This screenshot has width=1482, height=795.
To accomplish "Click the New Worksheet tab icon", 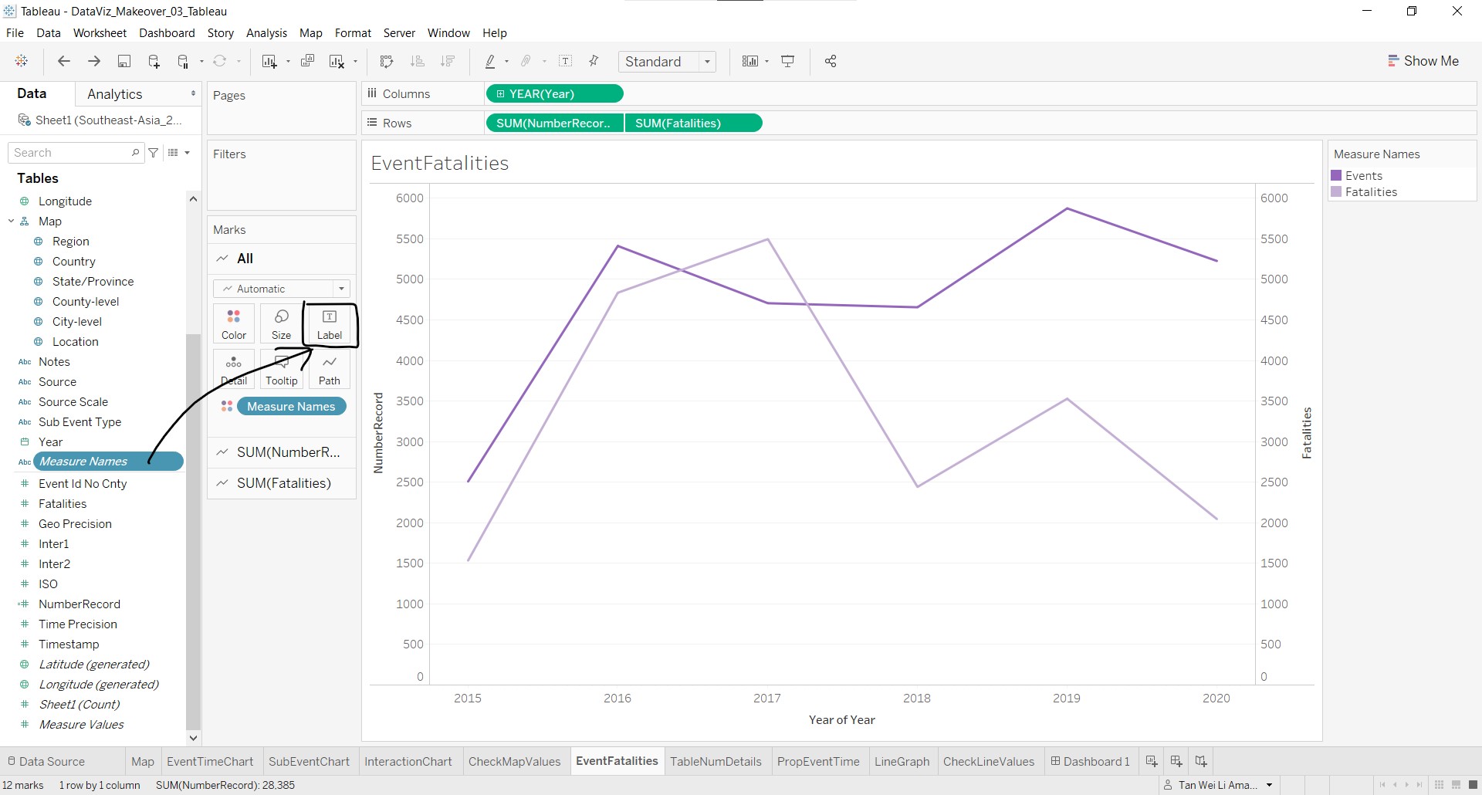I will pyautogui.click(x=1152, y=762).
